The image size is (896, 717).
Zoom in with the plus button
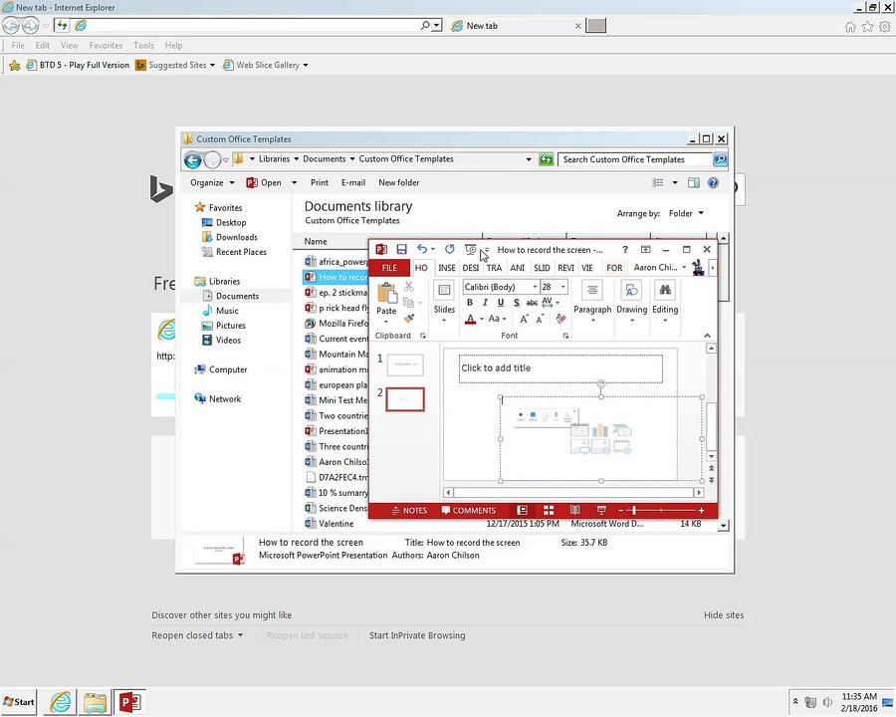coord(701,510)
